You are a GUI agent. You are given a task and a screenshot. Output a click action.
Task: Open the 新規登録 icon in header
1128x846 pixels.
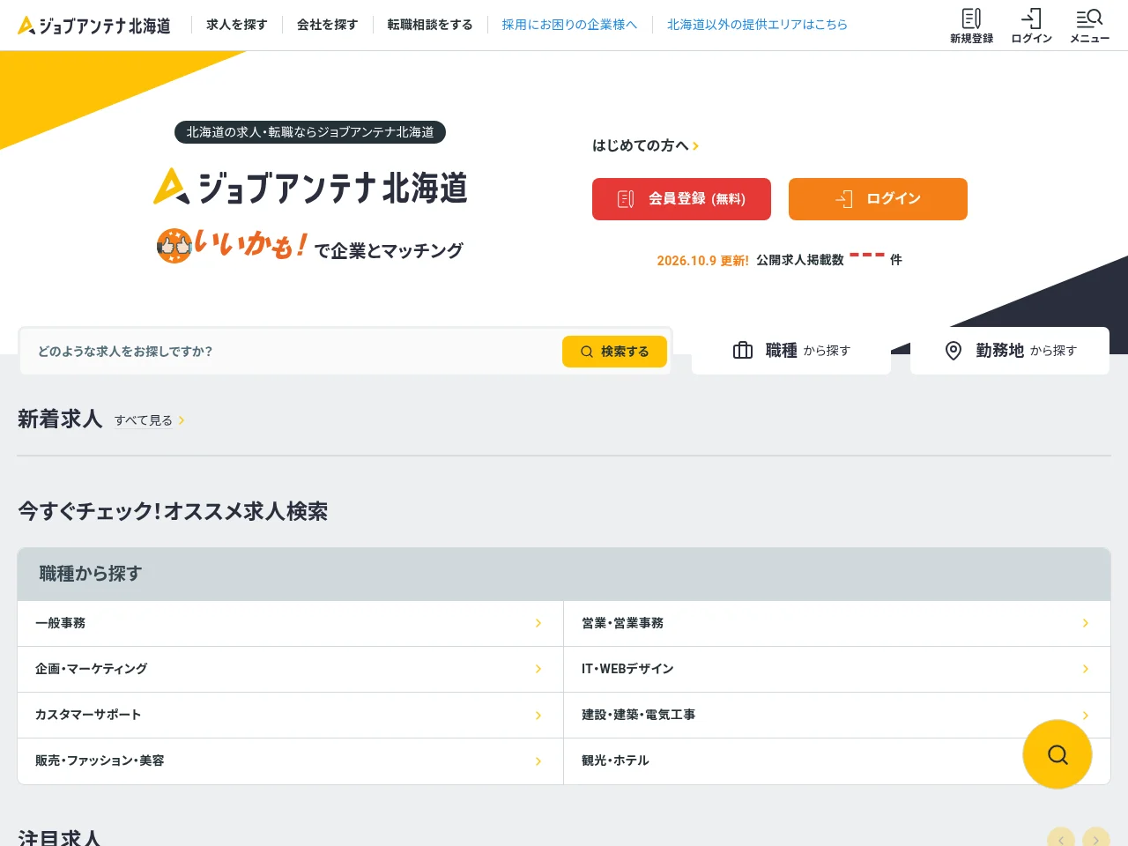pyautogui.click(x=971, y=26)
